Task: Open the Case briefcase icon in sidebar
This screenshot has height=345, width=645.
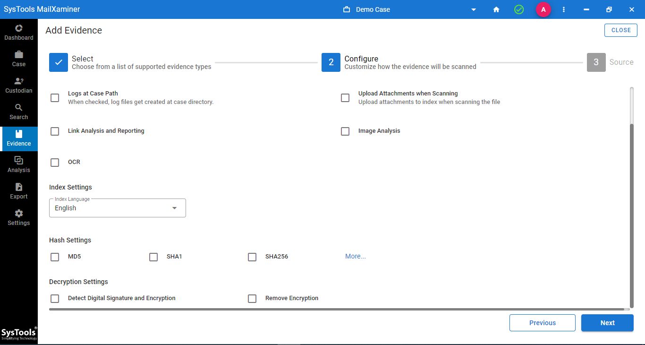Action: 19,59
